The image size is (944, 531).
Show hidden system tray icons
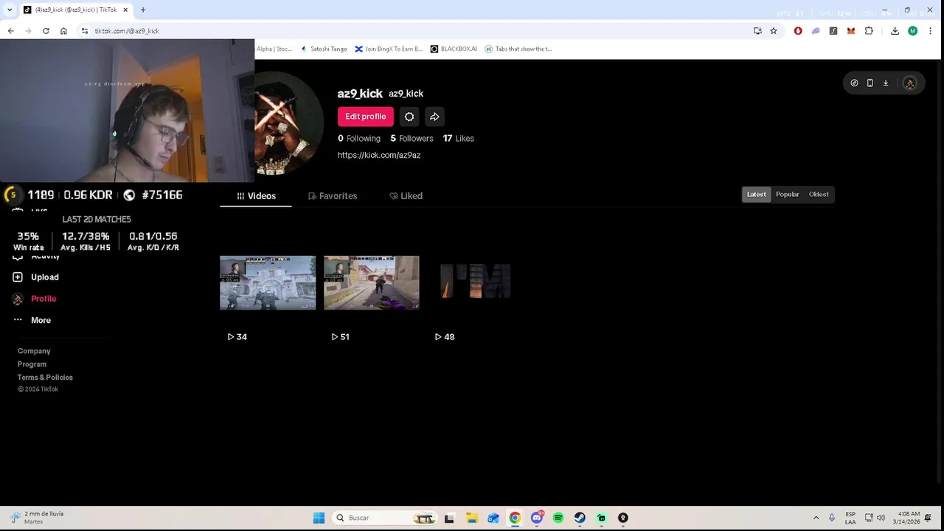[x=816, y=518]
